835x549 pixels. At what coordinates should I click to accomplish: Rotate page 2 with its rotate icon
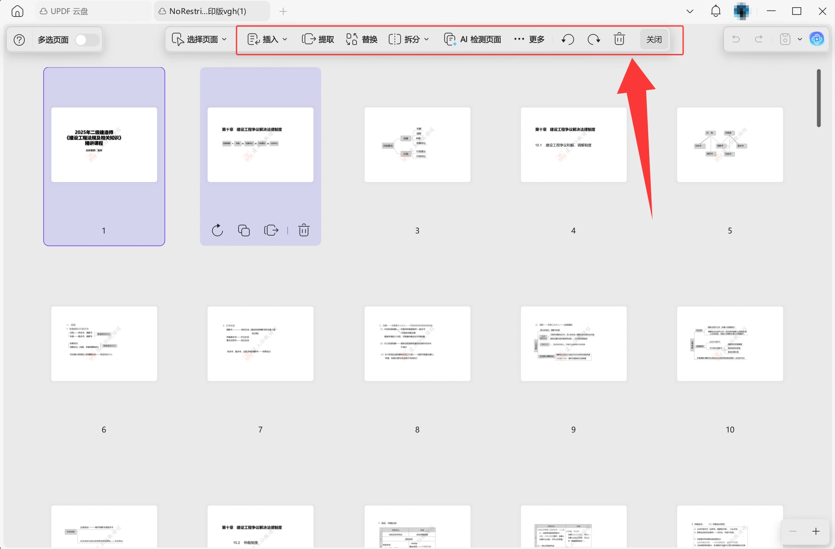point(217,230)
